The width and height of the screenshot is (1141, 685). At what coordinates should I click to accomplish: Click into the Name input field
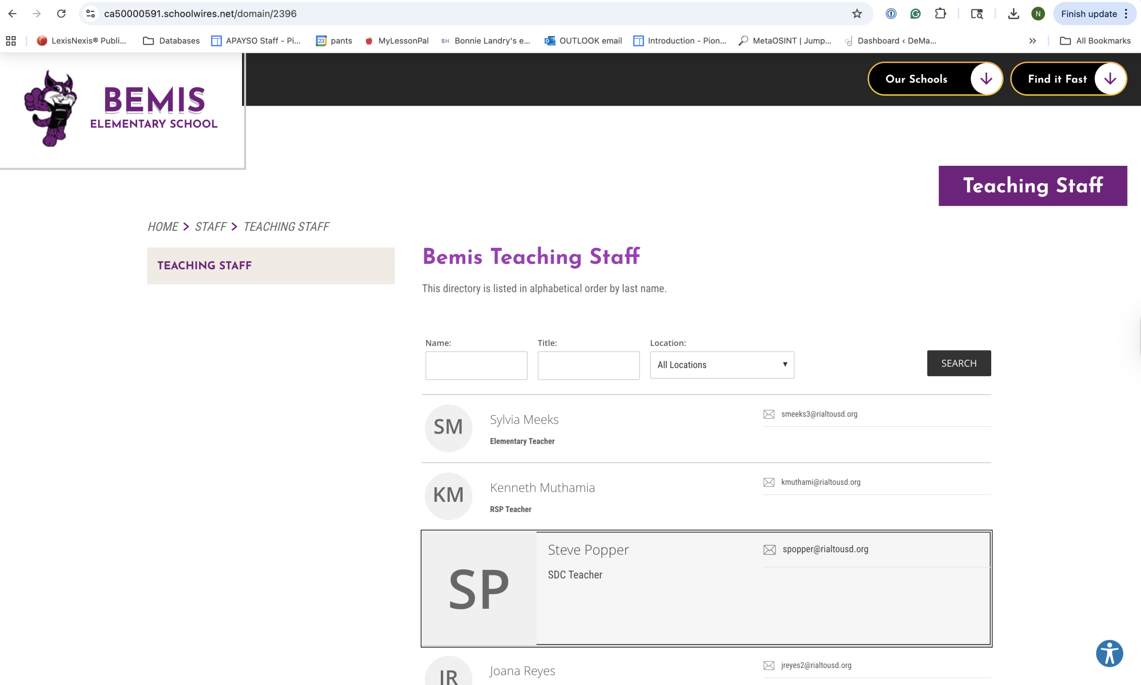[476, 365]
